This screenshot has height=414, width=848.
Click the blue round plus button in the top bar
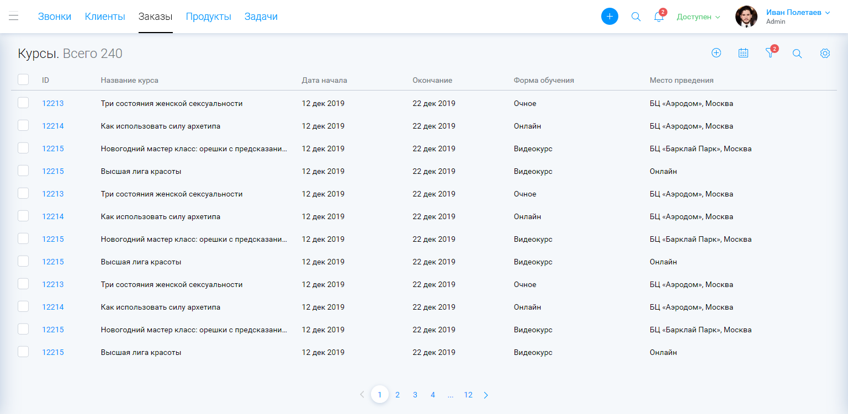(x=609, y=17)
